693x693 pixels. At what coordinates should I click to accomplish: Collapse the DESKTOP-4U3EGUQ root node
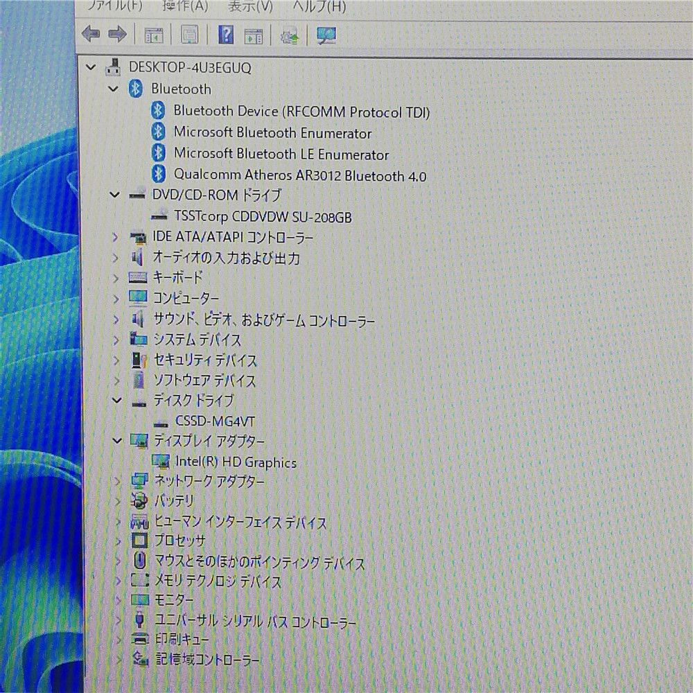pos(91,67)
